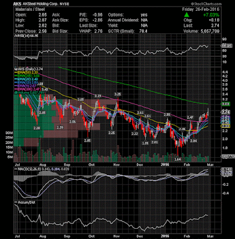Click the 1.64 lowest price label
235x239 pixels.
(178, 159)
